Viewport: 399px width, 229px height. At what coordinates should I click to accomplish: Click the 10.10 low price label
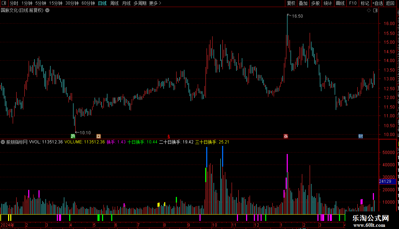pos(85,133)
